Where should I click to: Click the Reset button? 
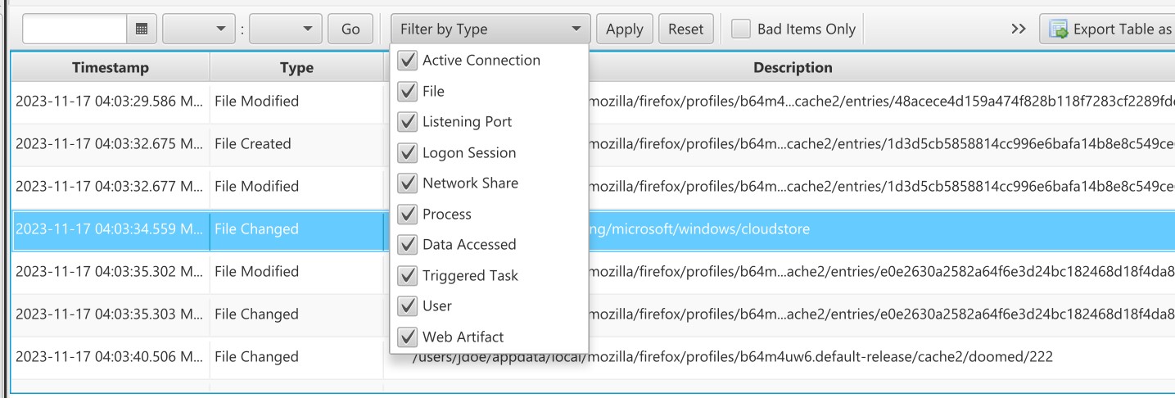686,29
